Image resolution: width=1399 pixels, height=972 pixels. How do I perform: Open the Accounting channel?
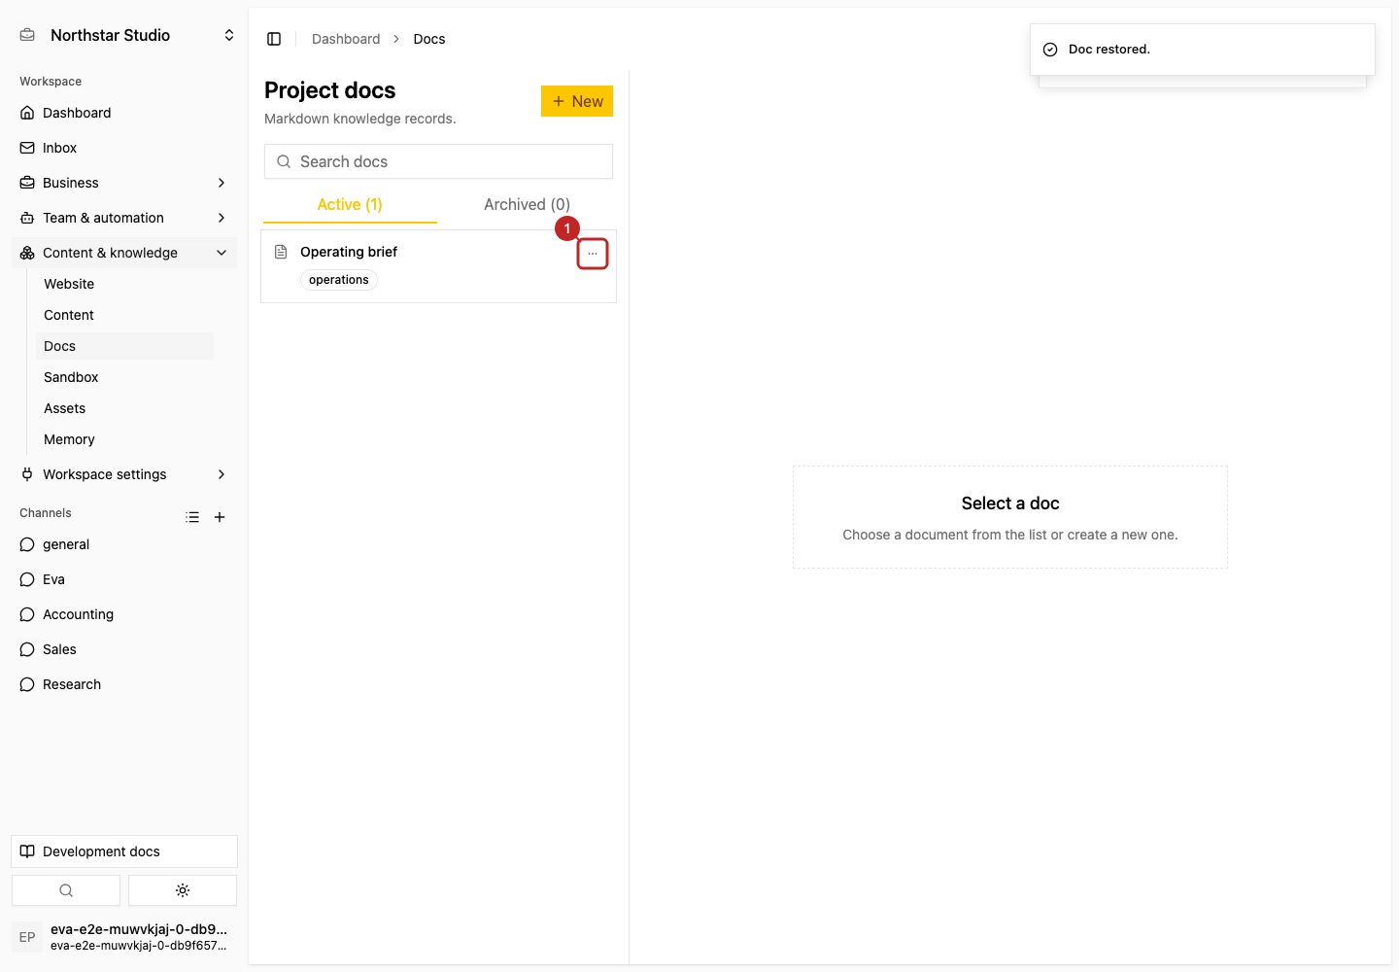(124, 614)
